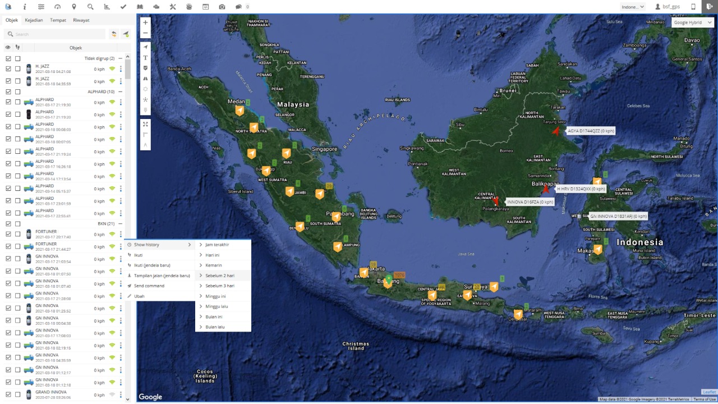Click the object search input field
The image size is (718, 404).
pos(56,34)
